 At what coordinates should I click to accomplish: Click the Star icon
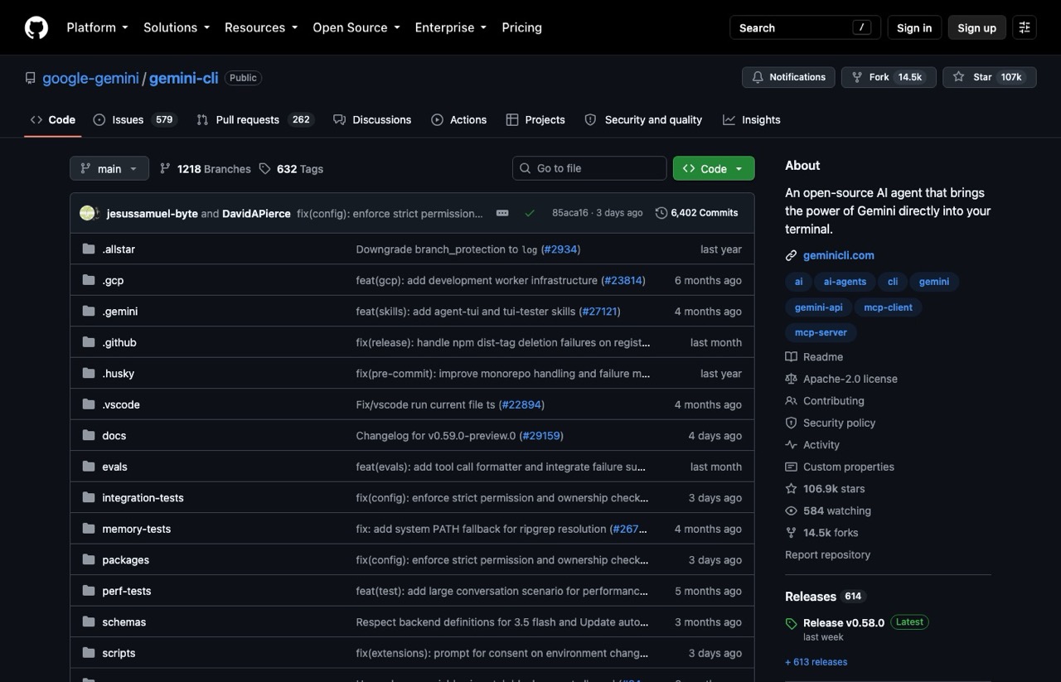click(959, 77)
